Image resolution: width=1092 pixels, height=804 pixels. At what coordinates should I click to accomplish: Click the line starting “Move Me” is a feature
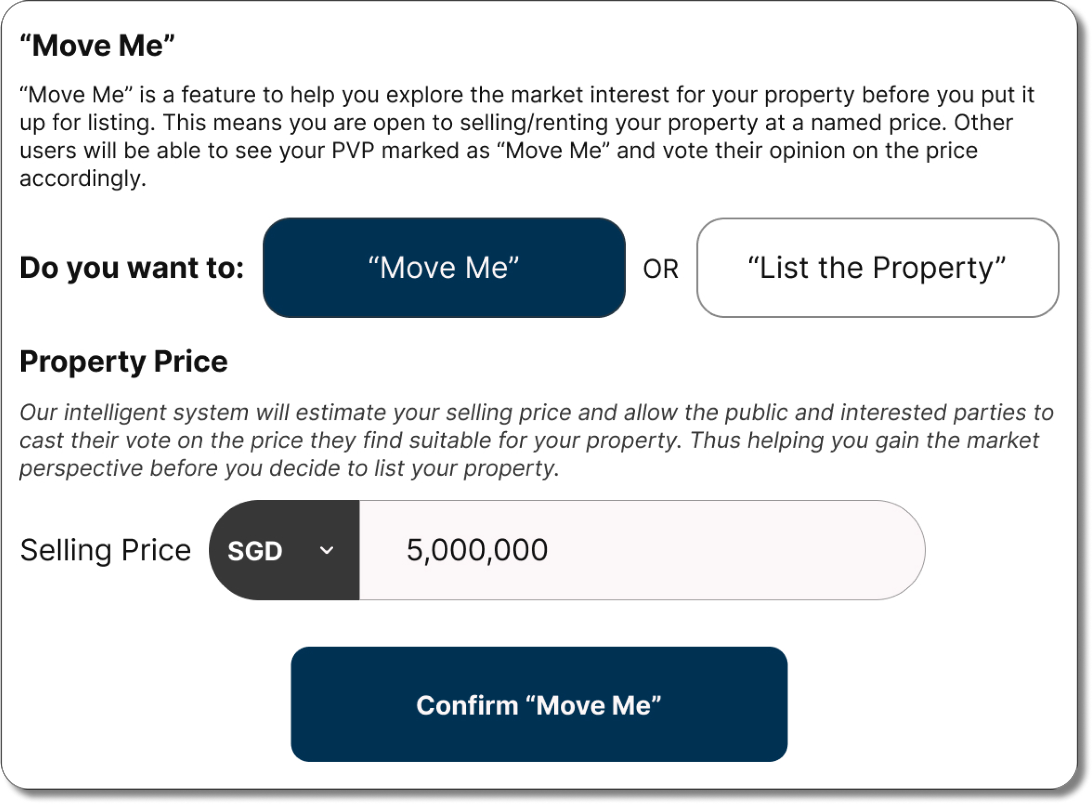click(x=526, y=95)
